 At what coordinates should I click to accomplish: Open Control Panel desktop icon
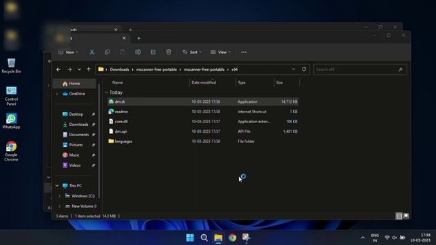click(x=11, y=96)
